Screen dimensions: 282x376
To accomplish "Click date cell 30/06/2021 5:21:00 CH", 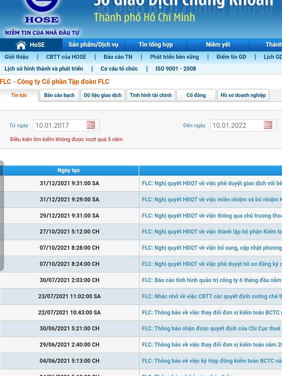I will coord(69,329).
